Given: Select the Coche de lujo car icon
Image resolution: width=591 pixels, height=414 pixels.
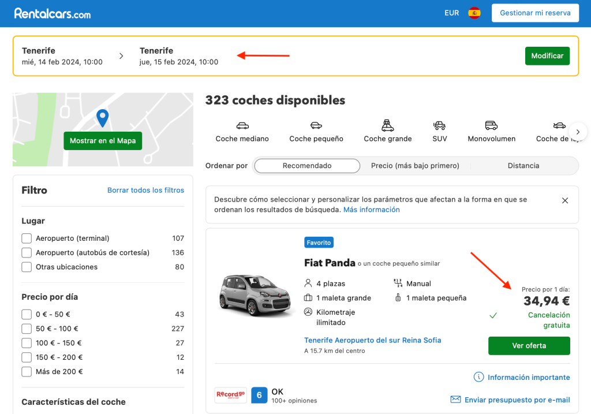Looking at the screenshot, I should 559,125.
